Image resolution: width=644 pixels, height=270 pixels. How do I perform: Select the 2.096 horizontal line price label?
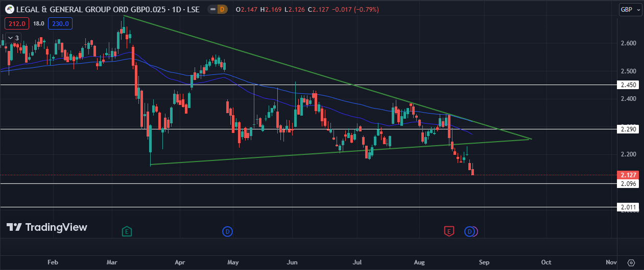(x=628, y=183)
